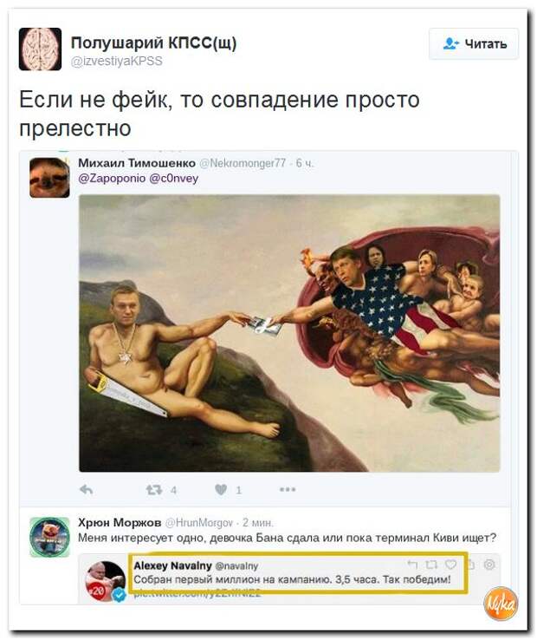Click reply arrow under painting tweet

[x=86, y=489]
